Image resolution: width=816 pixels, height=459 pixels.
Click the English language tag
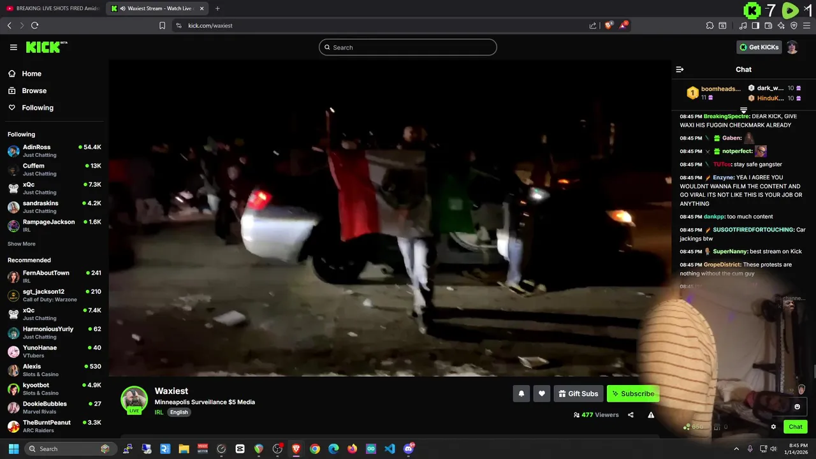[178, 412]
